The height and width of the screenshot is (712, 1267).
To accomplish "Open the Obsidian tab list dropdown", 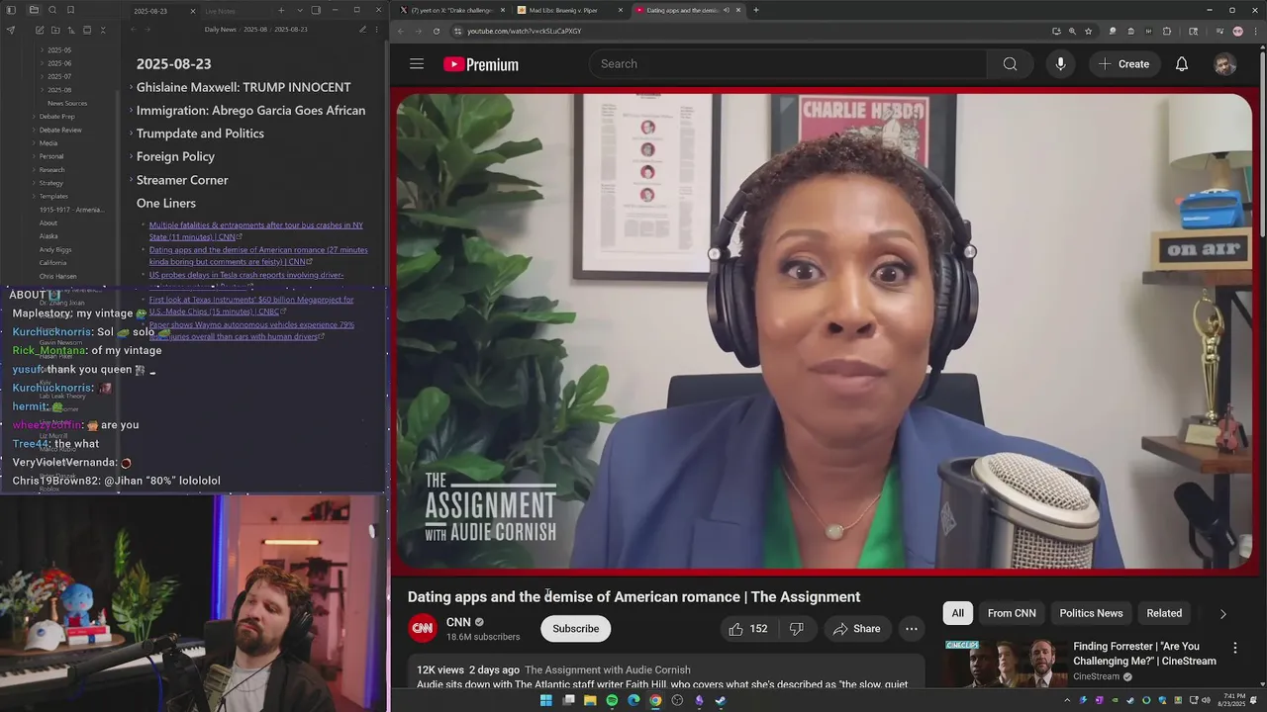I will 299,10.
